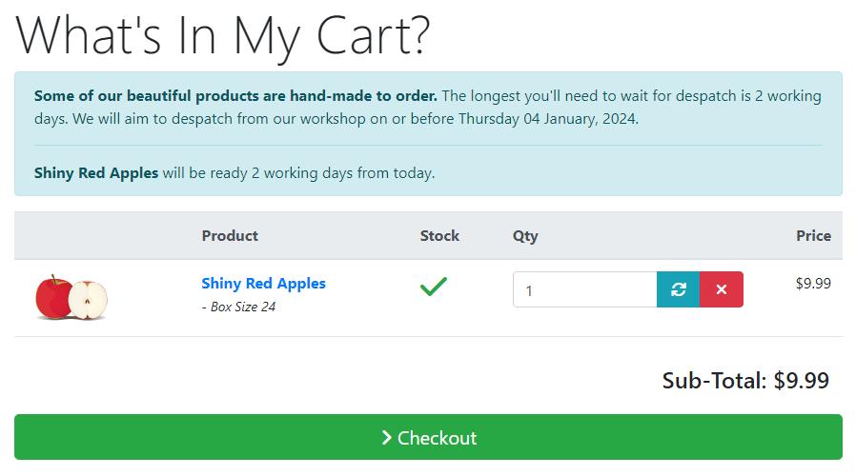
Task: Click the chevron arrow beside Checkout
Action: coord(386,437)
